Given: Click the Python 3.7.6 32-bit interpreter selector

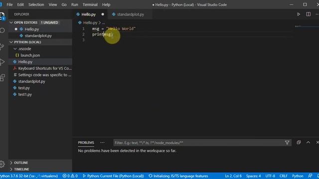Looking at the screenshot, I should click(29, 176).
